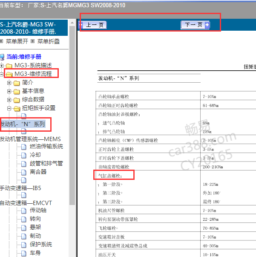Click the sidebar scrollbar up arrow
Screen dimensions: 256x257
[x=72, y=23]
